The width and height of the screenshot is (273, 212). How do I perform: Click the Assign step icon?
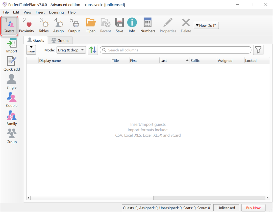coord(58,25)
